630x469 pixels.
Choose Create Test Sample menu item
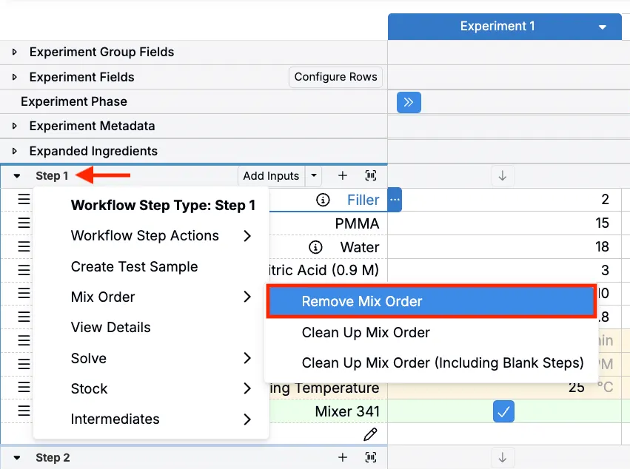pos(134,267)
